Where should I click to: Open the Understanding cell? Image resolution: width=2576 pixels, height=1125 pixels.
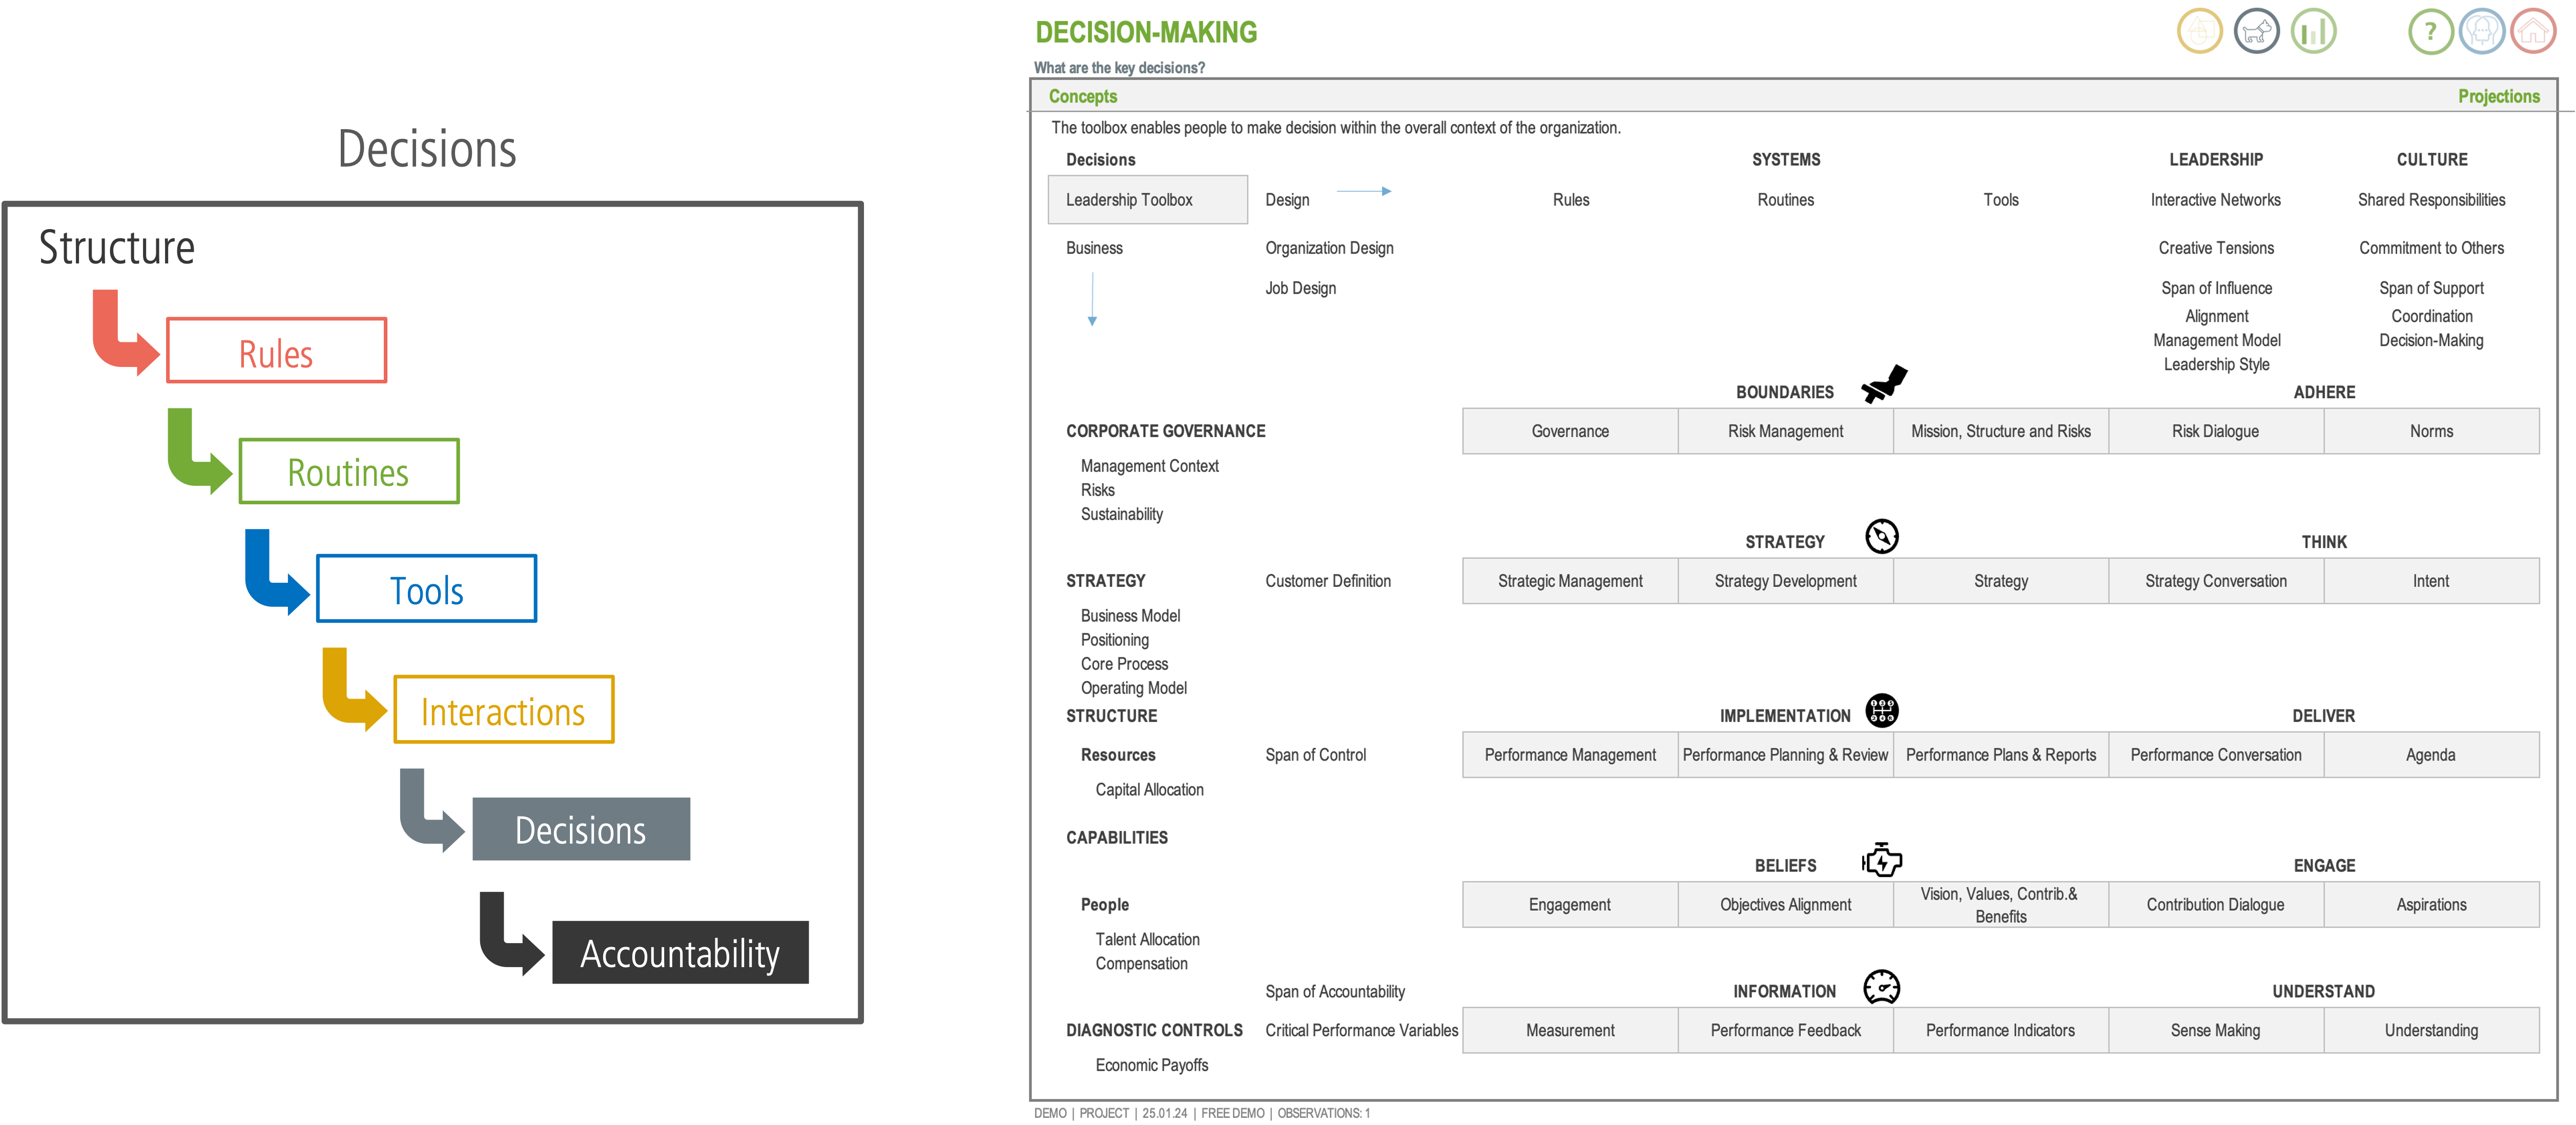(2431, 1031)
